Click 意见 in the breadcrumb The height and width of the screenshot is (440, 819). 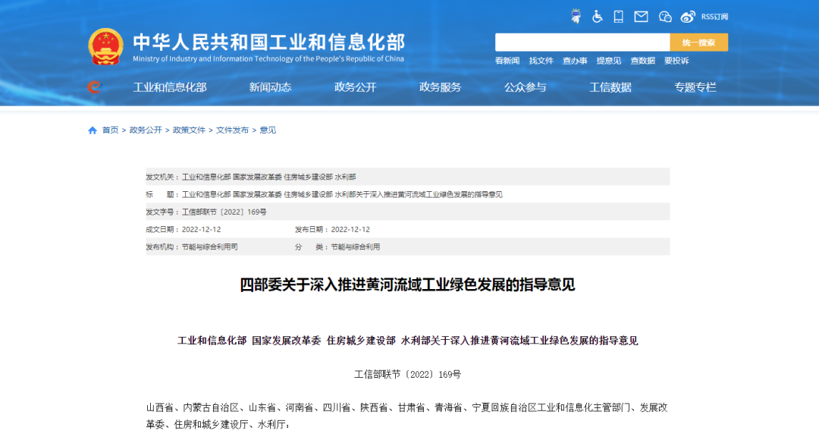(268, 130)
